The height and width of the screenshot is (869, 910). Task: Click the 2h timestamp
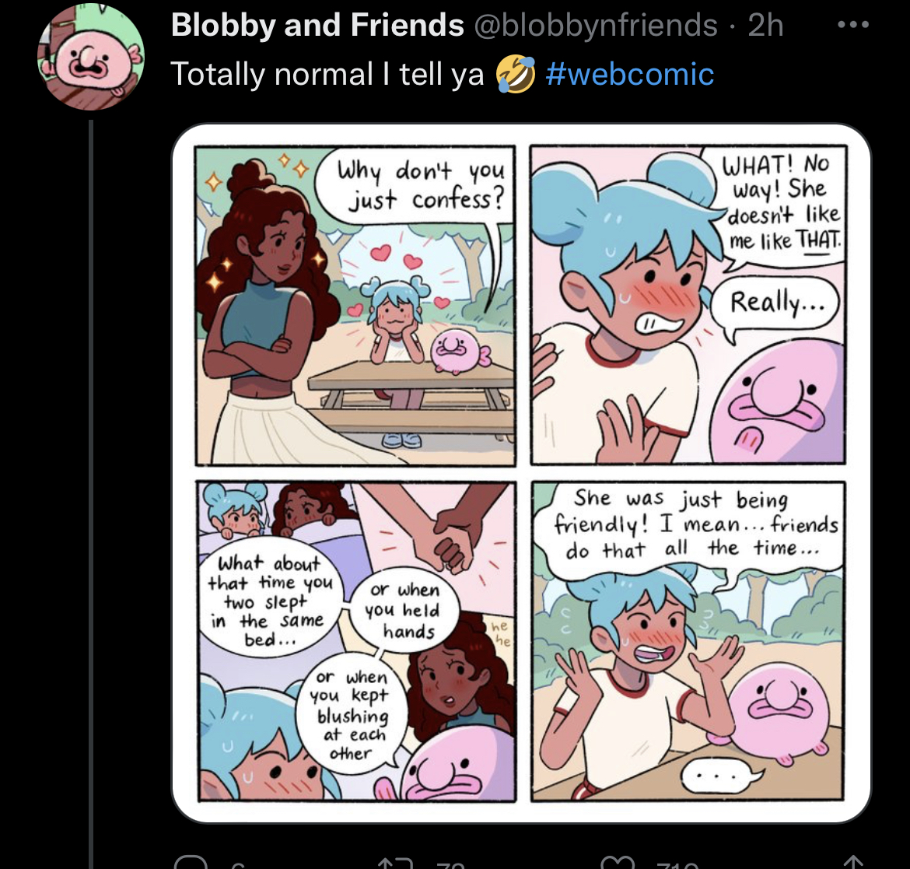(x=765, y=25)
